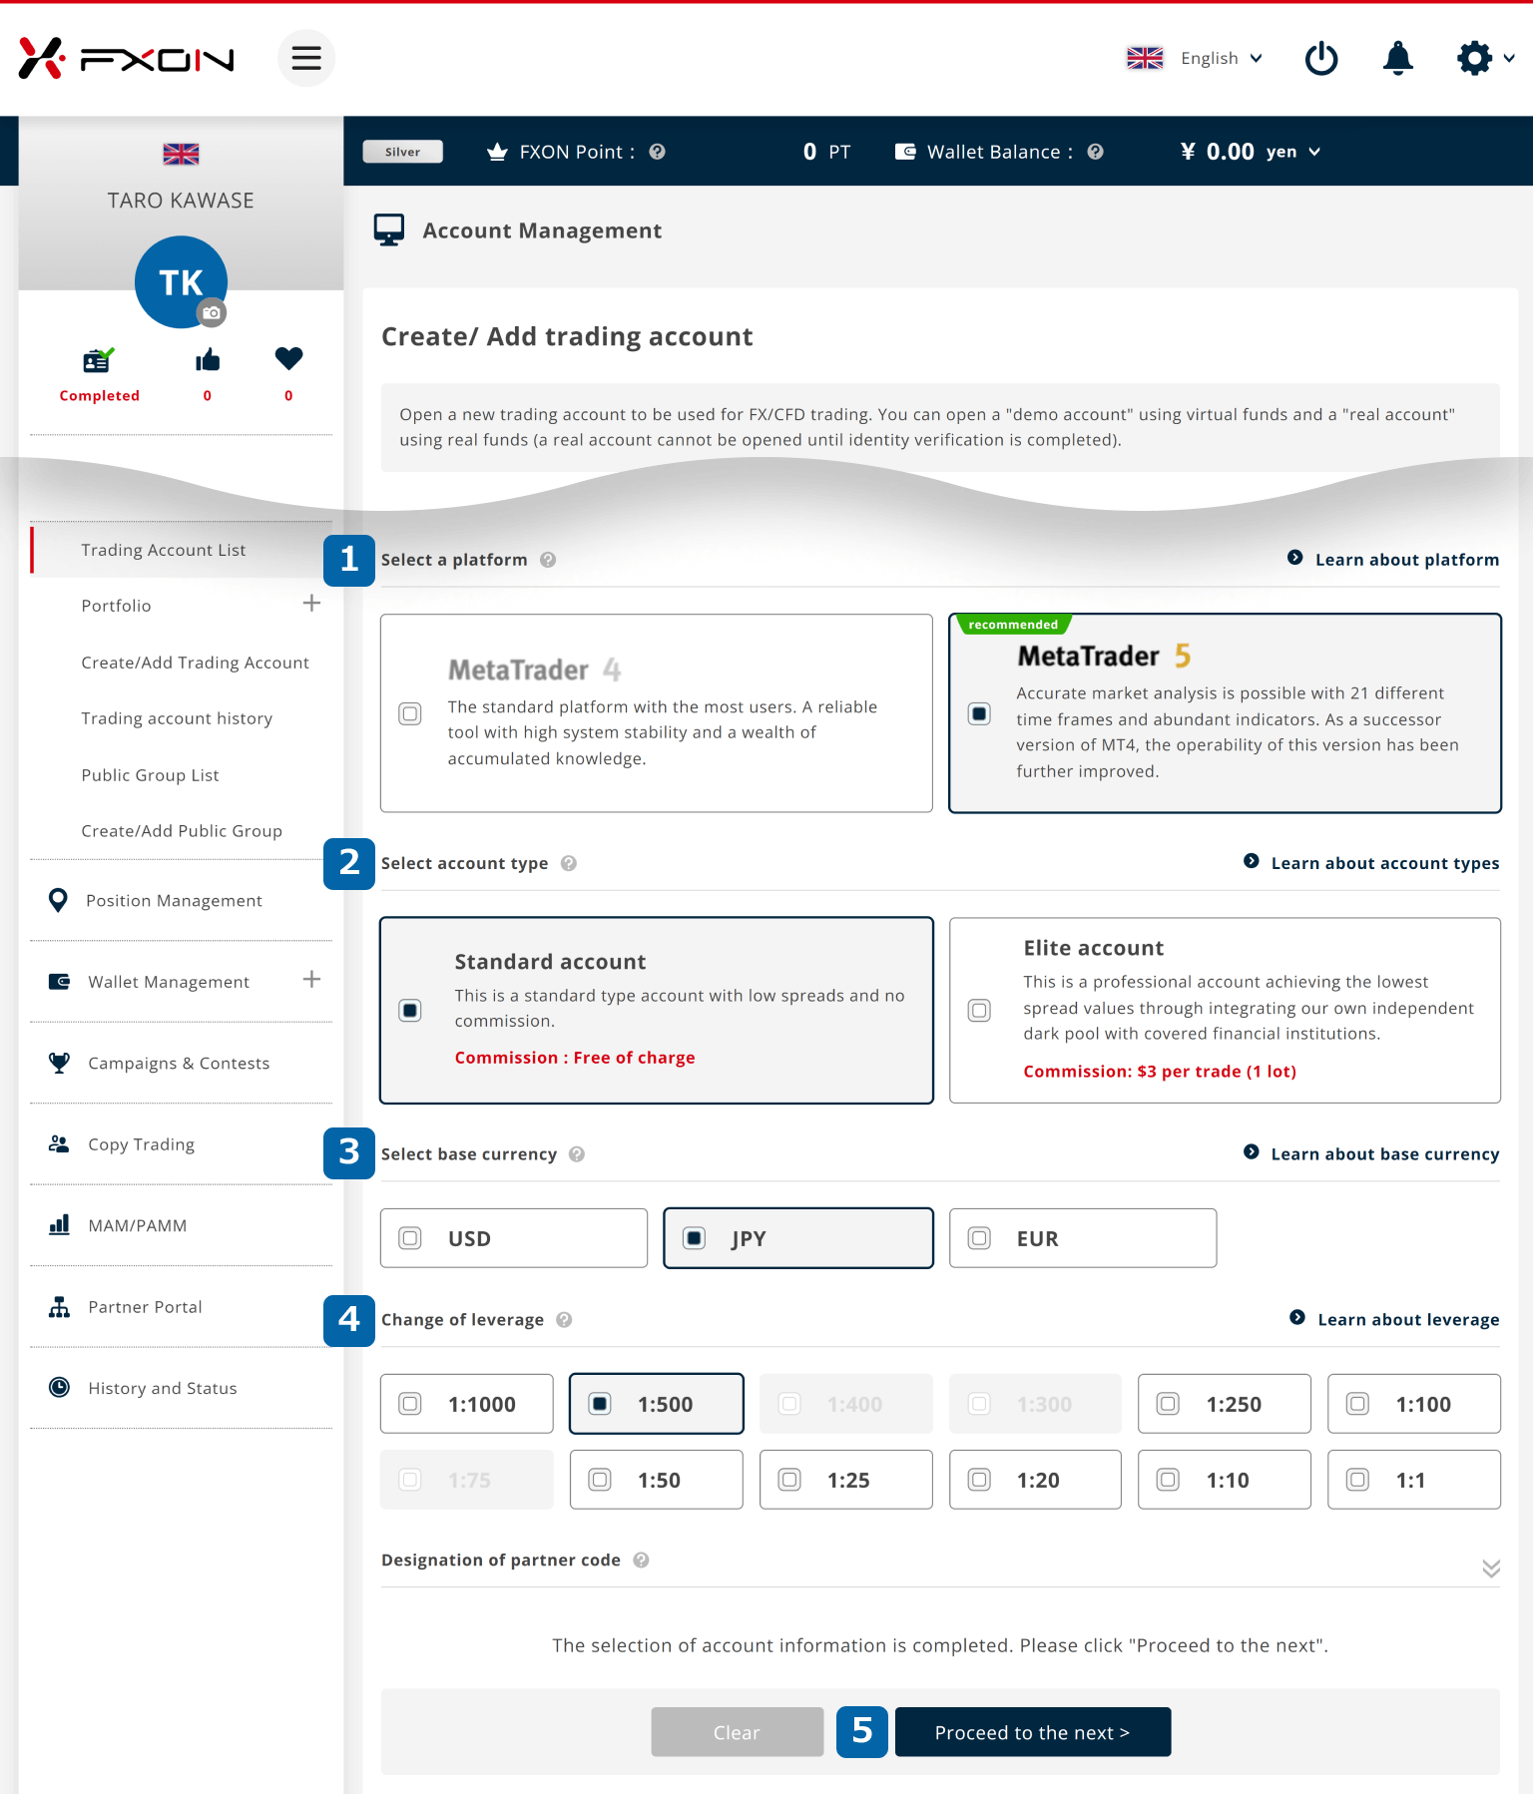Open Create/Add Public Group menu item
Screen dimensions: 1533x1794
182,831
